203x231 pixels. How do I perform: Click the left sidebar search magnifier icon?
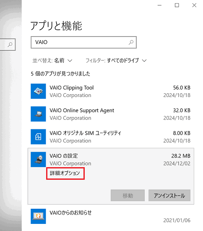[10, 45]
